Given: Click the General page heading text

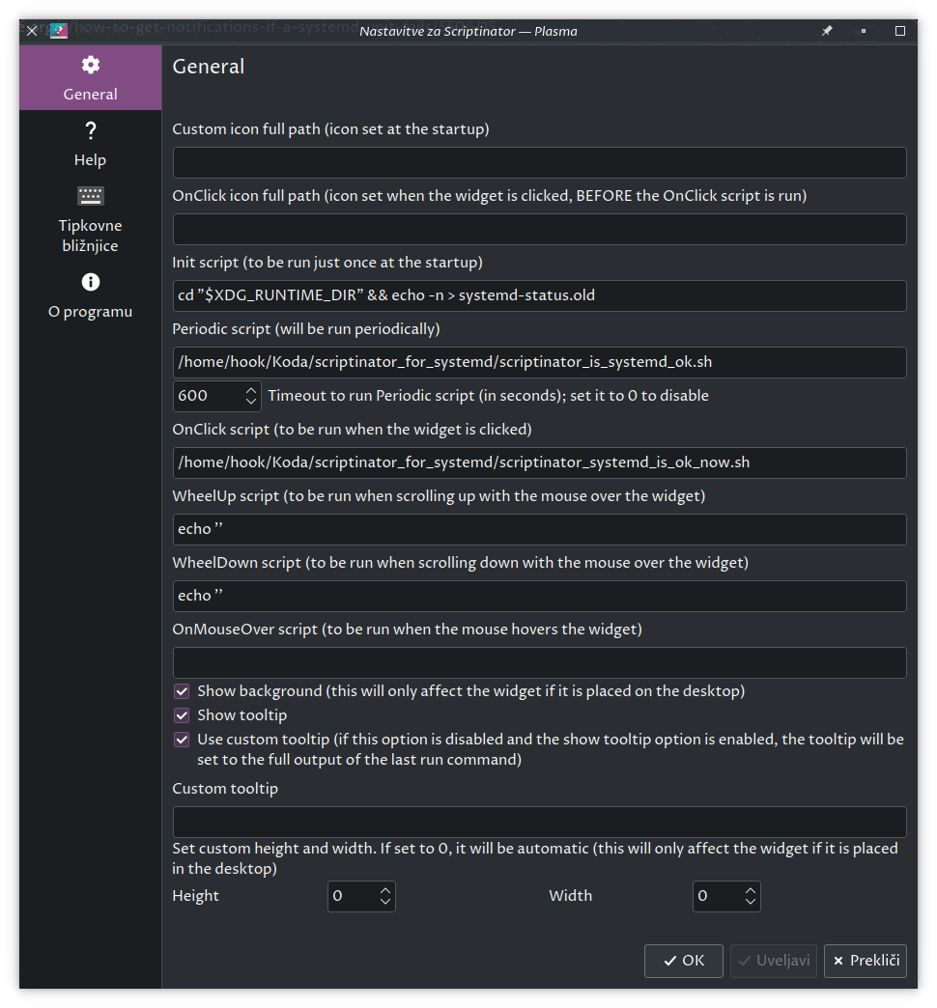Looking at the screenshot, I should (x=209, y=67).
